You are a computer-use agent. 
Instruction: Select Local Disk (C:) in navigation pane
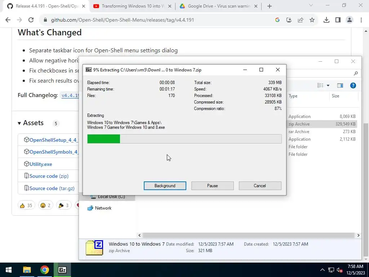tap(111, 197)
